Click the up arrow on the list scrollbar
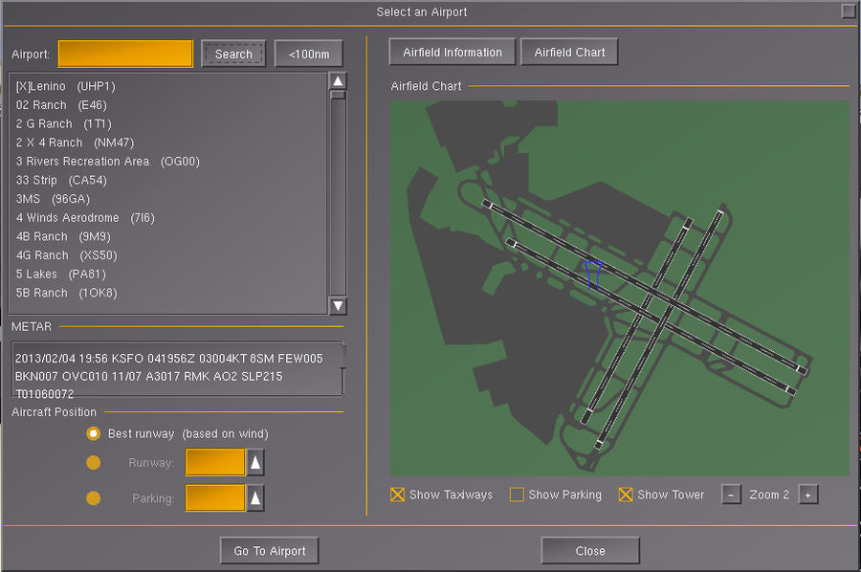Viewport: 861px width, 572px height. point(337,80)
